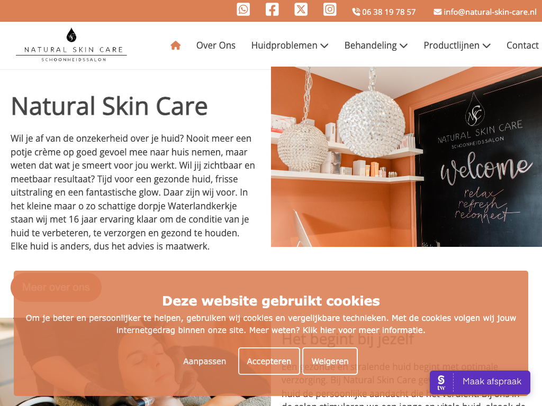Click the Maak afspraak booking button
Image resolution: width=542 pixels, height=406 pixels.
[x=480, y=382]
